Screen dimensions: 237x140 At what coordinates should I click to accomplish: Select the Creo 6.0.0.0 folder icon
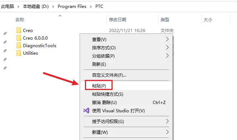click(x=19, y=38)
